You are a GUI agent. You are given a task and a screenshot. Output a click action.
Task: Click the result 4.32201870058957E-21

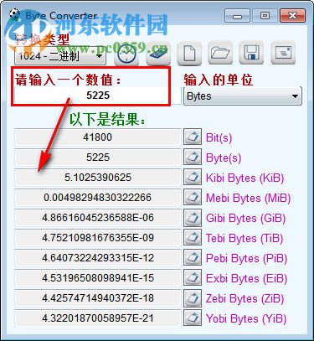click(98, 318)
